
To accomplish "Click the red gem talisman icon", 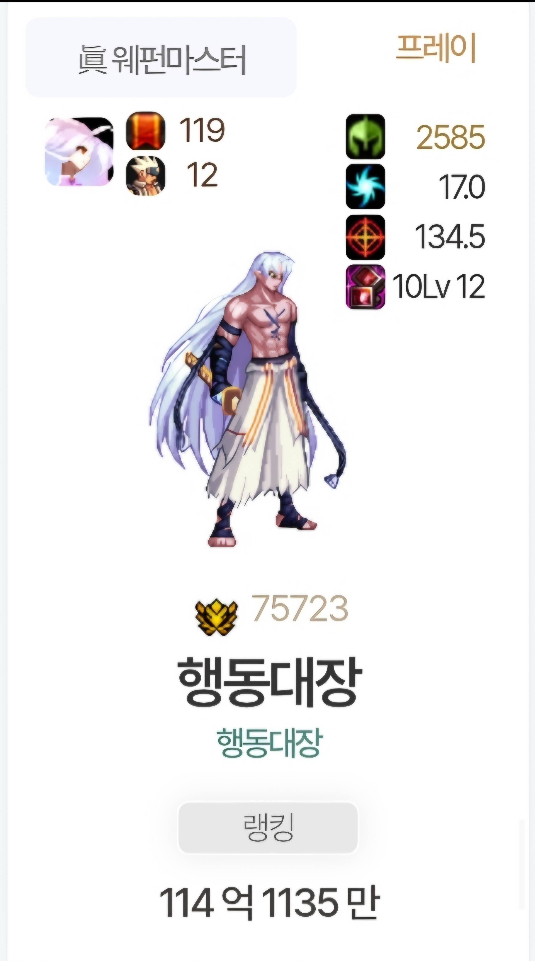I will [x=365, y=286].
